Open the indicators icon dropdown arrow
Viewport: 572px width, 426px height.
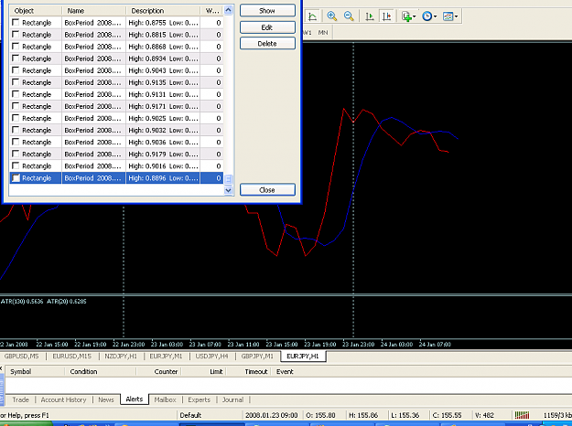pyautogui.click(x=414, y=16)
